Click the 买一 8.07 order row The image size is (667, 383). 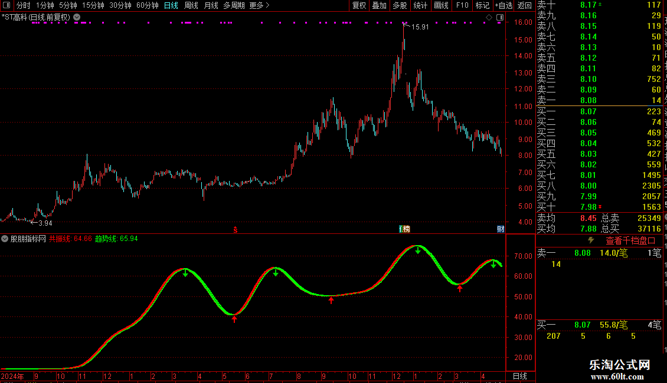(599, 111)
